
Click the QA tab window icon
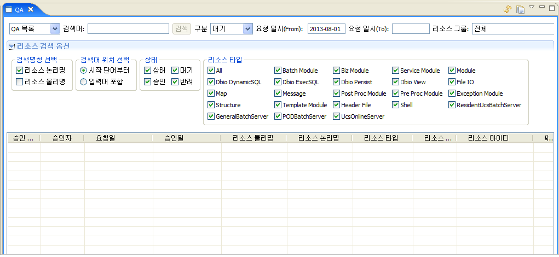(x=9, y=9)
